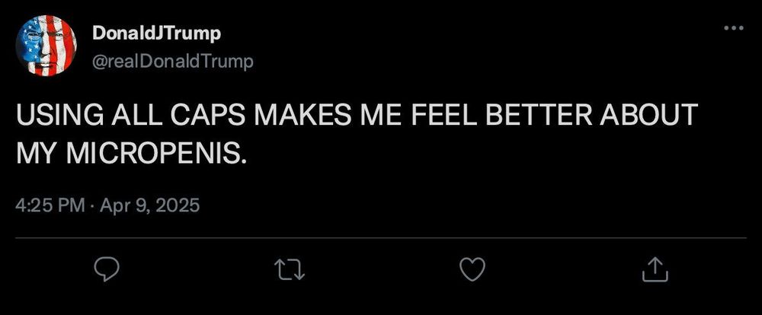This screenshot has height=315, width=762.
Task: Click the word MICROPENIS in the tweet
Action: 152,154
